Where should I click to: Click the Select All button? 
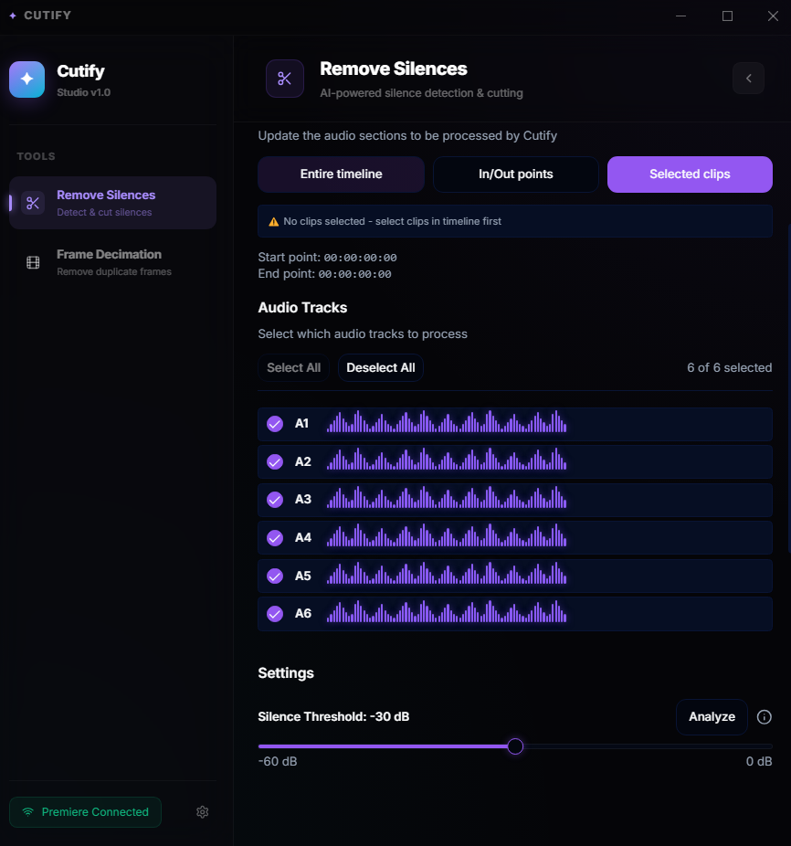click(x=293, y=368)
